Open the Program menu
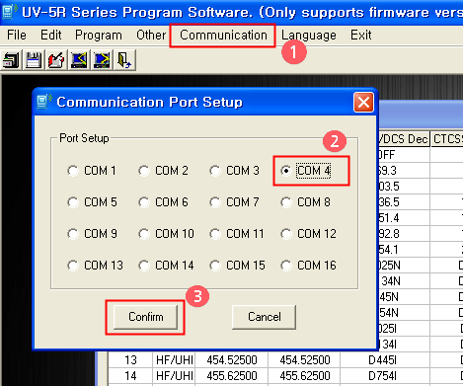The height and width of the screenshot is (386, 463). (x=99, y=35)
